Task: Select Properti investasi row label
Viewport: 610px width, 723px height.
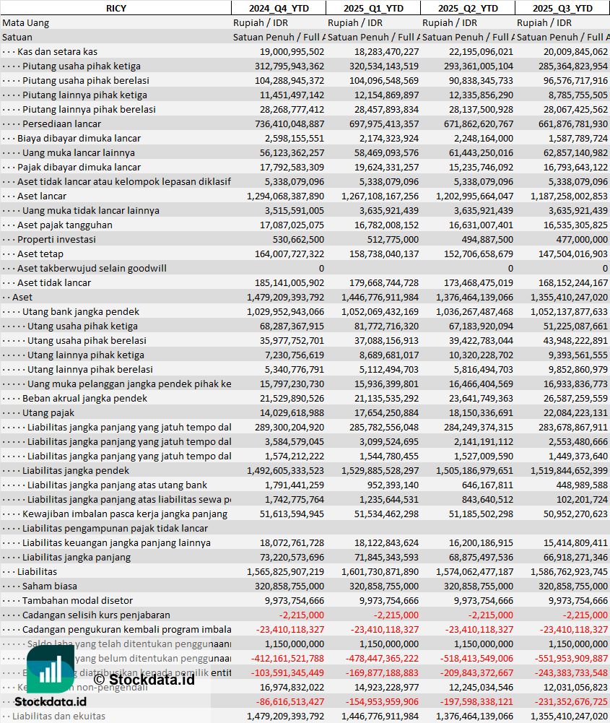Action: coord(57,239)
